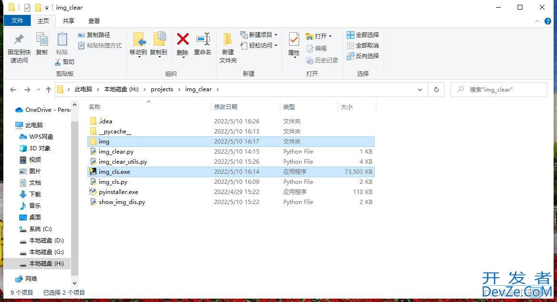
Task: Click the Up one level arrow
Action: click(48, 89)
